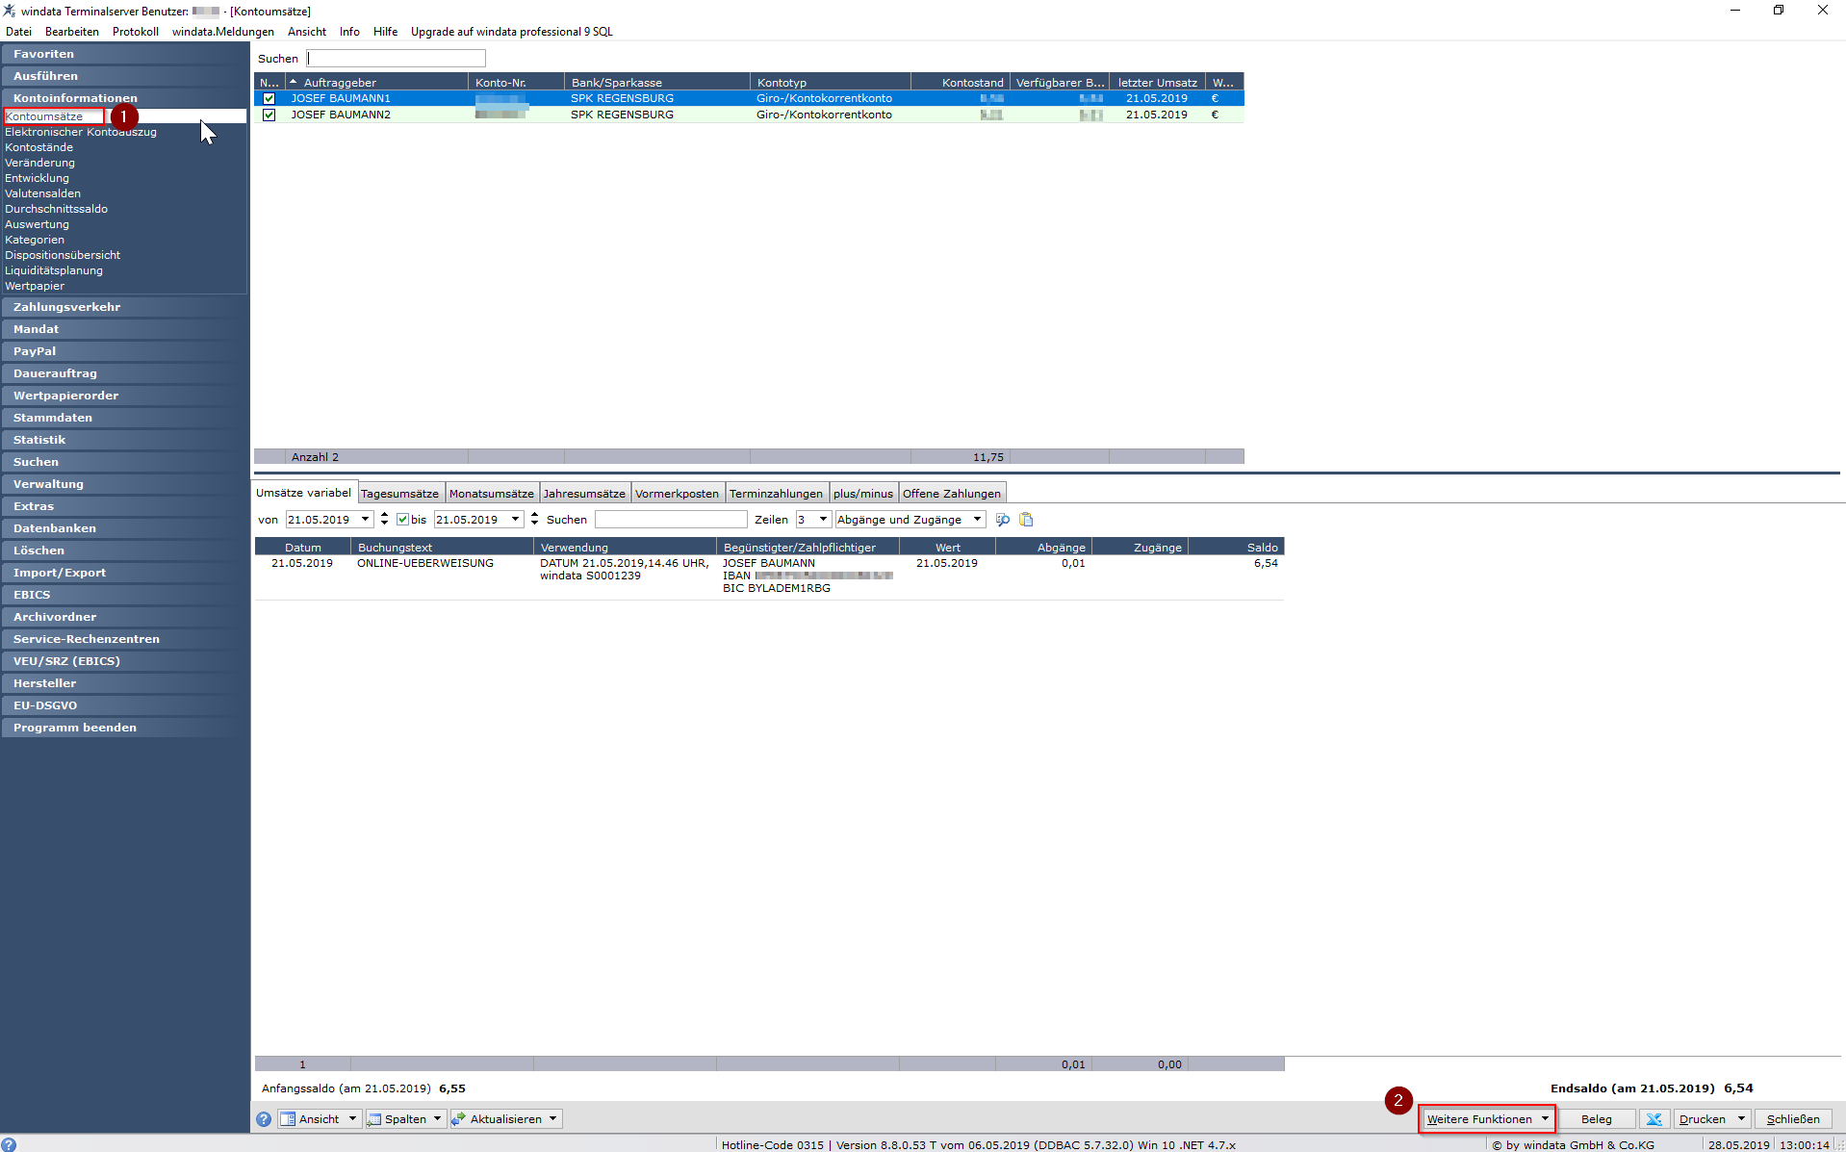Click the clipboard copy icon in filter row
1846x1152 pixels.
click(x=1026, y=520)
